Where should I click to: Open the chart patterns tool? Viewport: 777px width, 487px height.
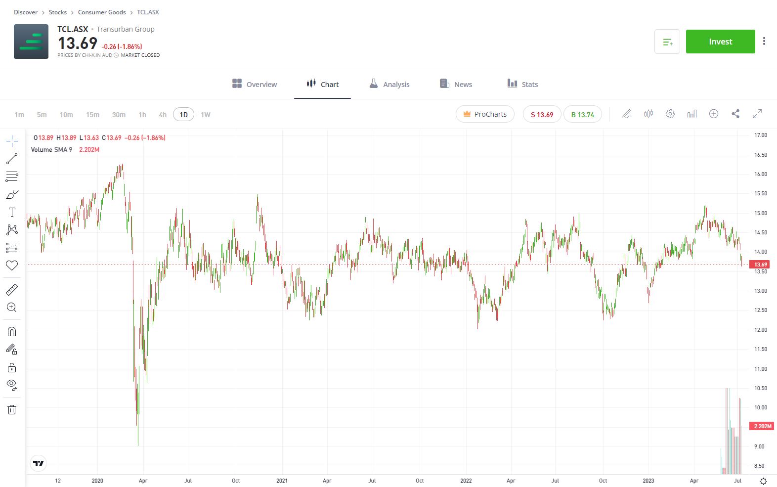tap(12, 230)
